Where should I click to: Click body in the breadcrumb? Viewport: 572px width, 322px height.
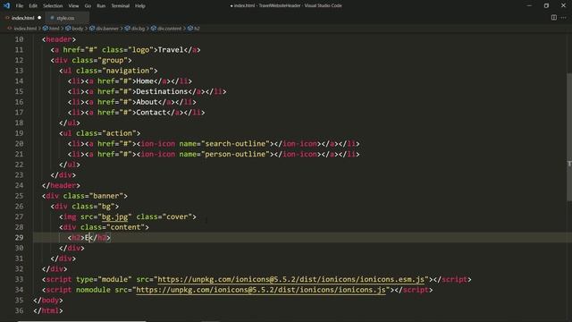[x=78, y=28]
